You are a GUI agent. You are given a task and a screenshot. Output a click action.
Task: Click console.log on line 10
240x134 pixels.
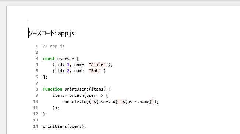(75, 102)
